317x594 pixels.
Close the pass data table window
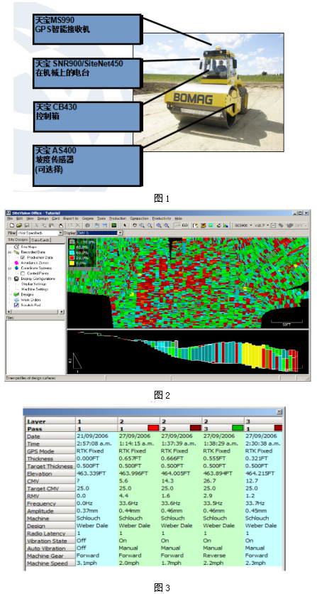(x=279, y=411)
